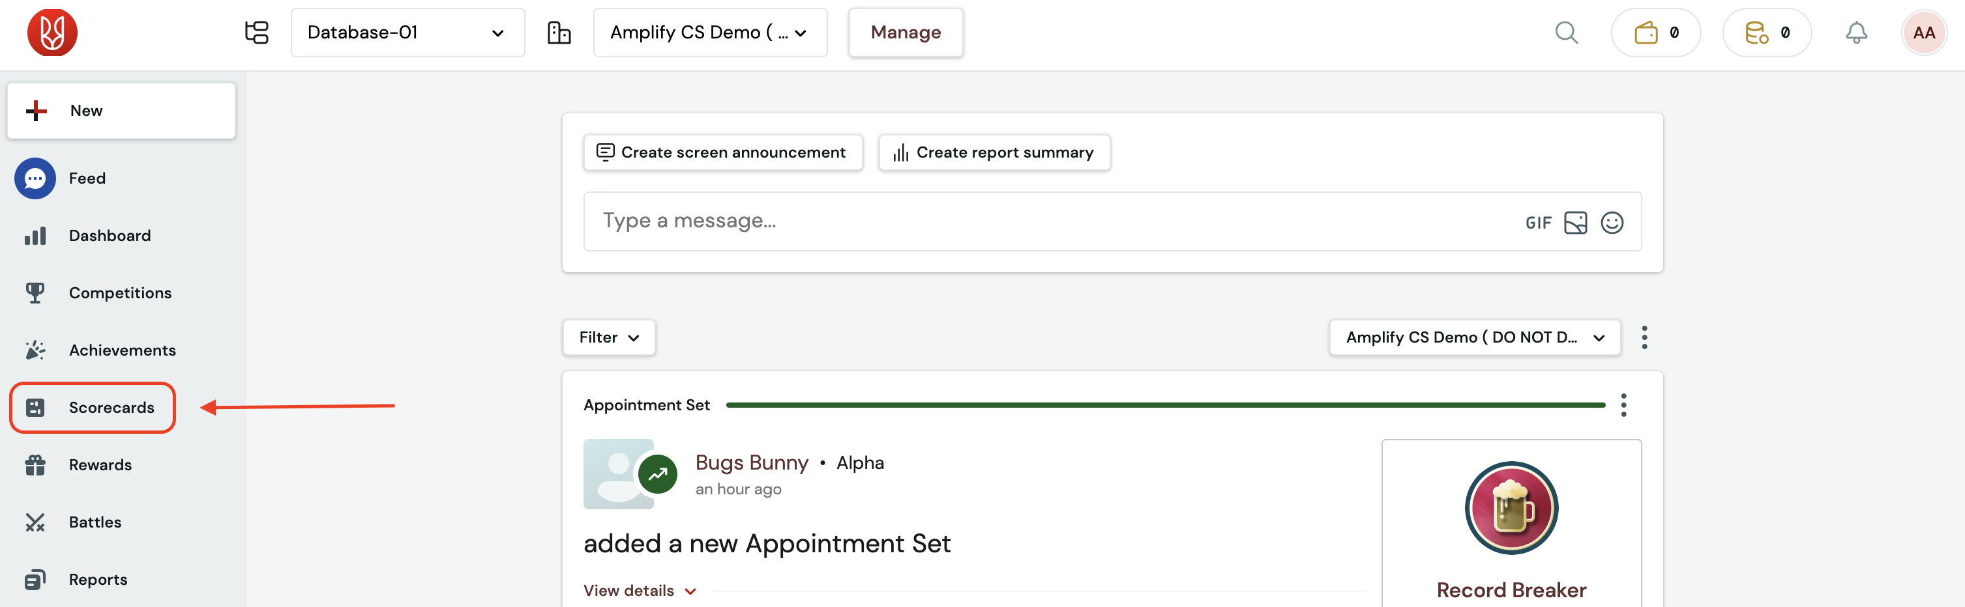Open Competitions in the sidebar
The width and height of the screenshot is (1965, 607).
coord(120,293)
